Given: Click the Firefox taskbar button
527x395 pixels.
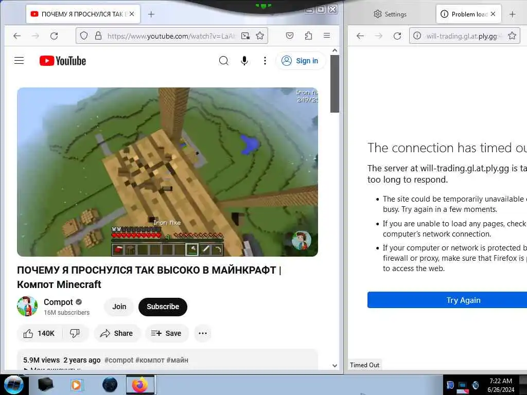Looking at the screenshot, I should 140,385.
